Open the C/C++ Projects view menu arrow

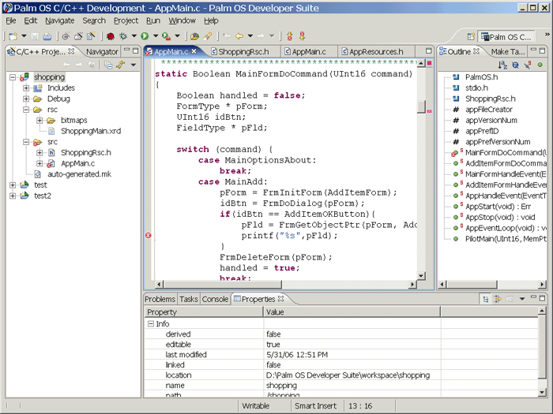click(x=134, y=65)
